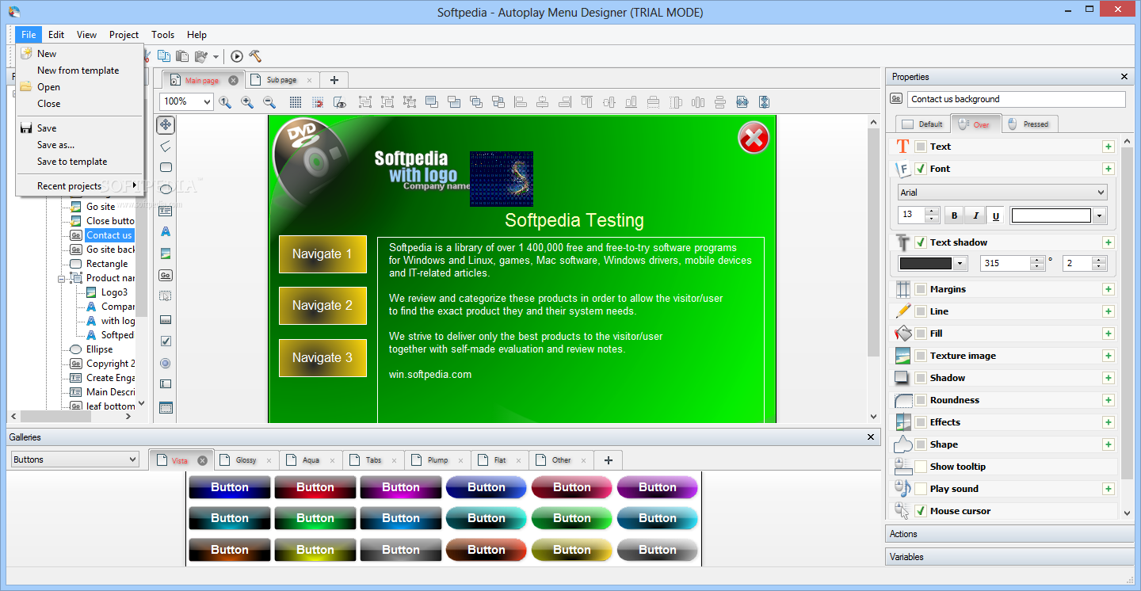The width and height of the screenshot is (1141, 591).
Task: Uncheck the Mouse cursor checkbox
Action: point(920,511)
